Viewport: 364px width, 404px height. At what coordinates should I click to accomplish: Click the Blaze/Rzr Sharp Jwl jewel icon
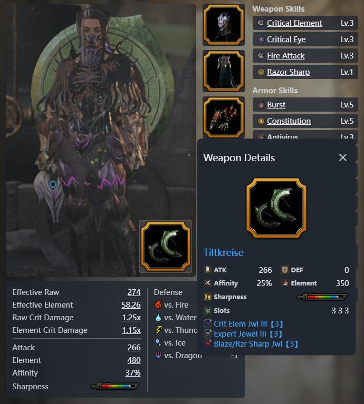[x=208, y=344]
